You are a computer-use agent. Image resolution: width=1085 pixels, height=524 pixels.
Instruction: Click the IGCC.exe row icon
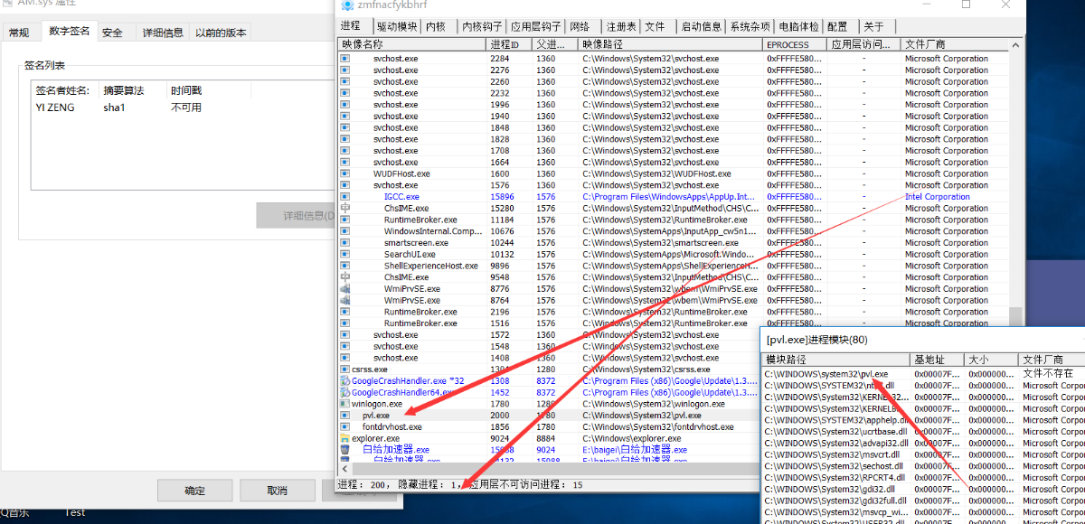pyautogui.click(x=344, y=196)
